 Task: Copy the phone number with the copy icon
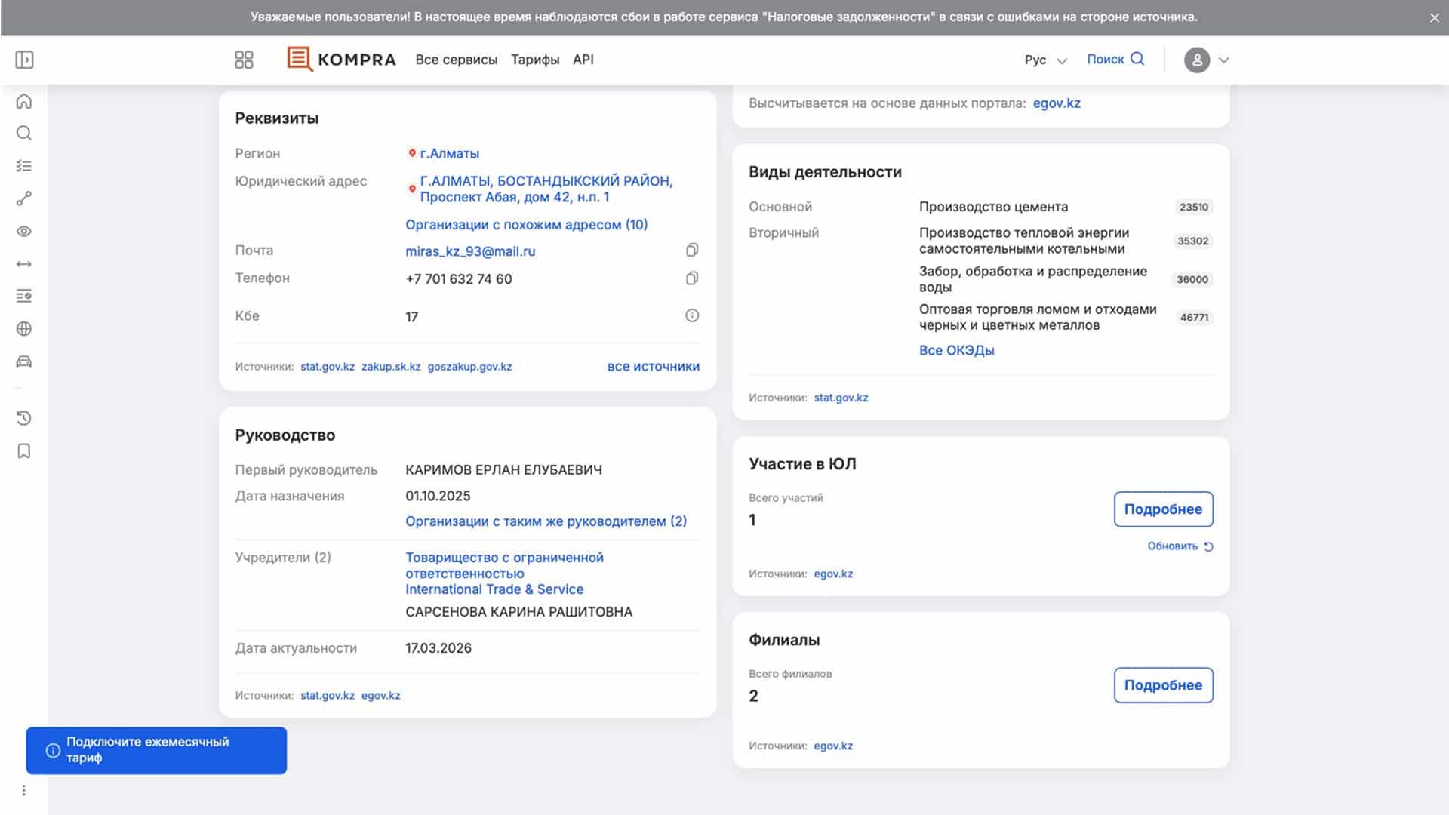[x=691, y=278]
